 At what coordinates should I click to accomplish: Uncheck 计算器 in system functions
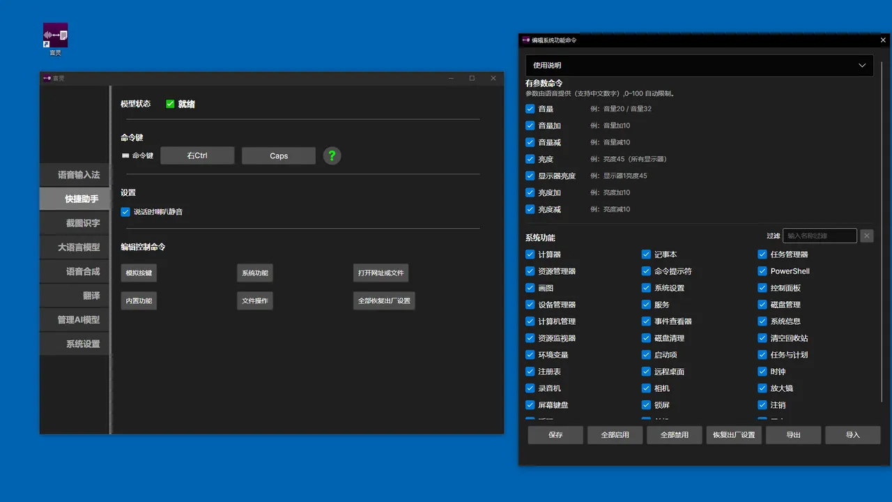[x=530, y=254]
